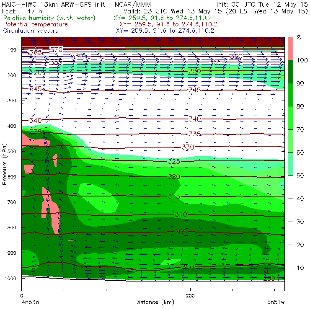This screenshot has height=310, width=310.
Task: Click the '320' potential temperature contour label
Action: [x=174, y=177]
